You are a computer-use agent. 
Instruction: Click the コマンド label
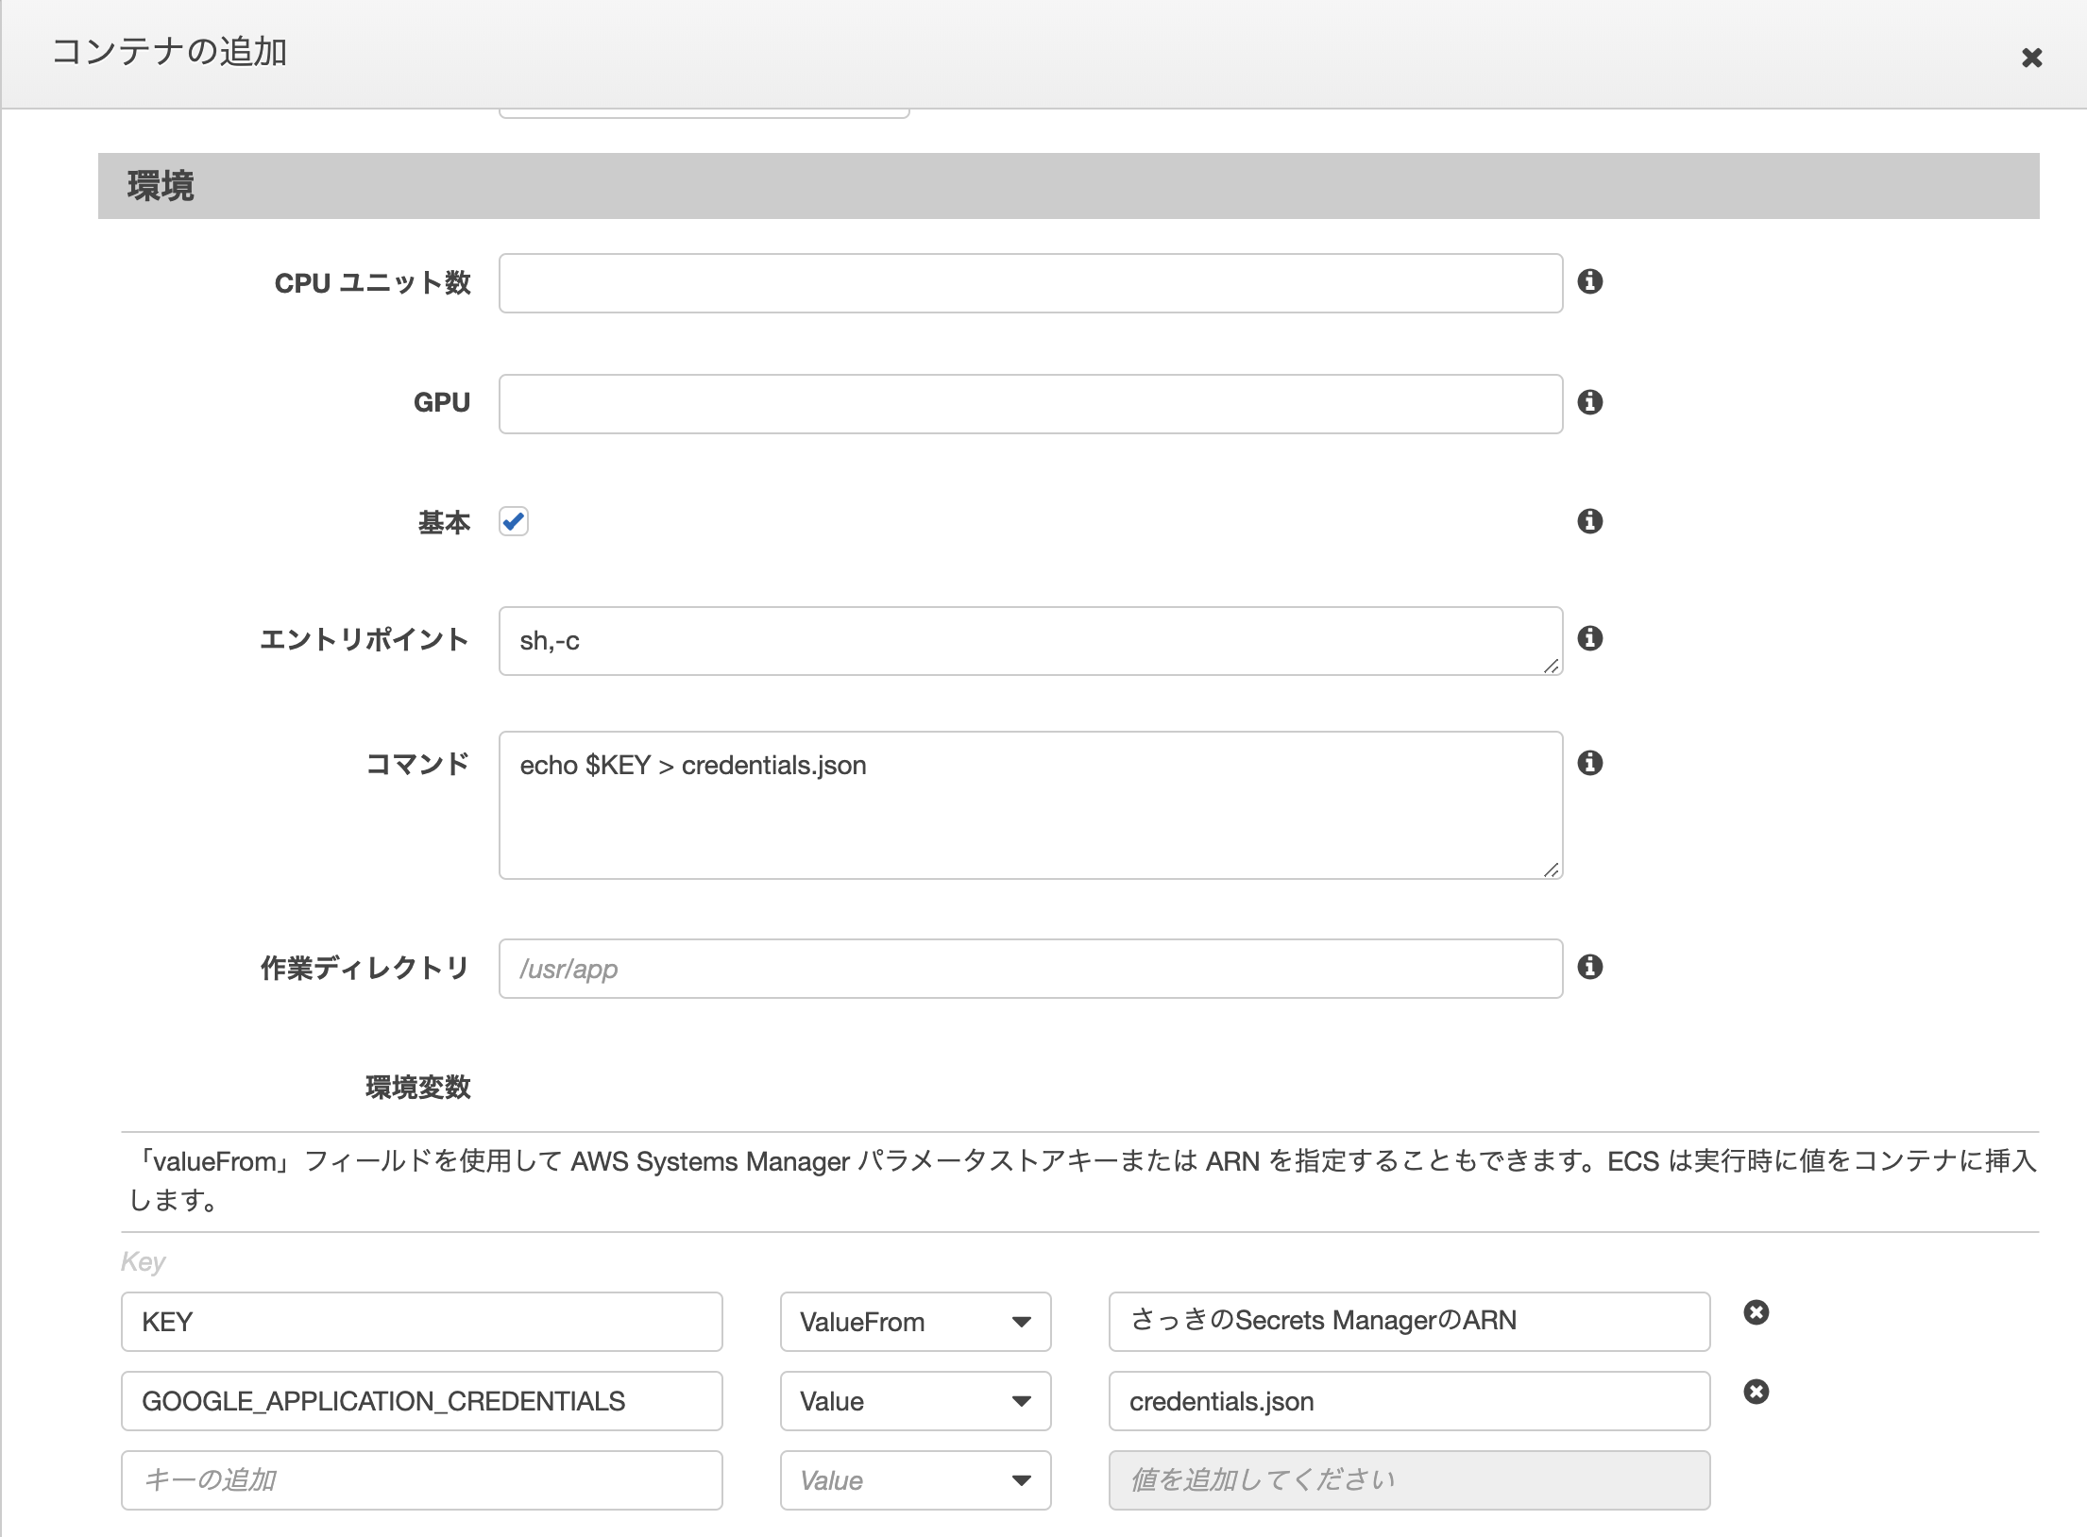[x=417, y=764]
